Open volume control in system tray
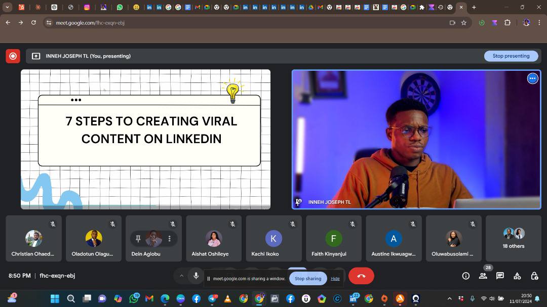Screen dimensions: 547x307 pos(492,298)
